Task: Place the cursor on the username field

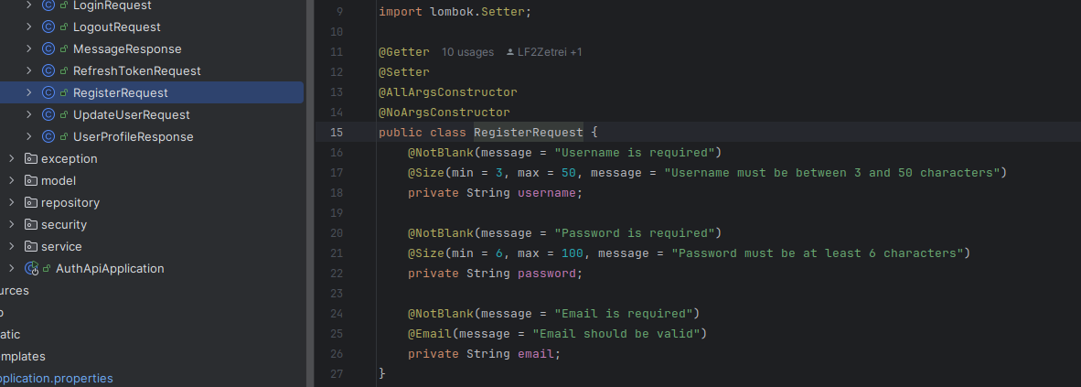Action: pyautogui.click(x=546, y=192)
